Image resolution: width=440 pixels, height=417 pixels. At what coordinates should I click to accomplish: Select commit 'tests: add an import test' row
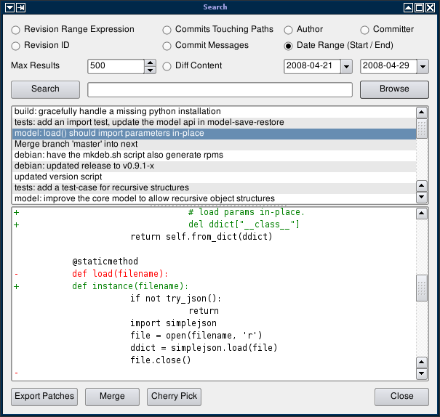pyautogui.click(x=215, y=123)
